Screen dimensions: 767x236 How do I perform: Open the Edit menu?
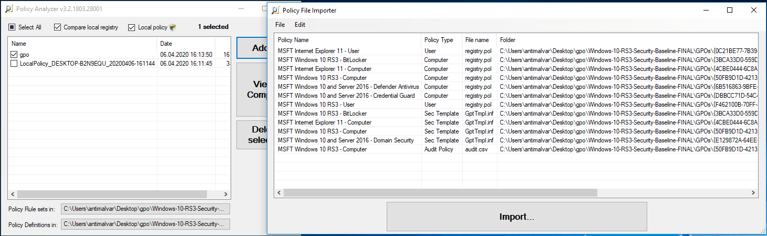coord(299,25)
